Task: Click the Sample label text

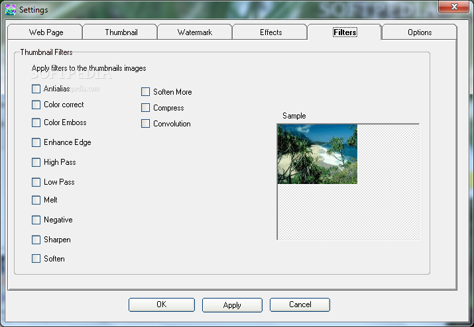Action: (294, 116)
